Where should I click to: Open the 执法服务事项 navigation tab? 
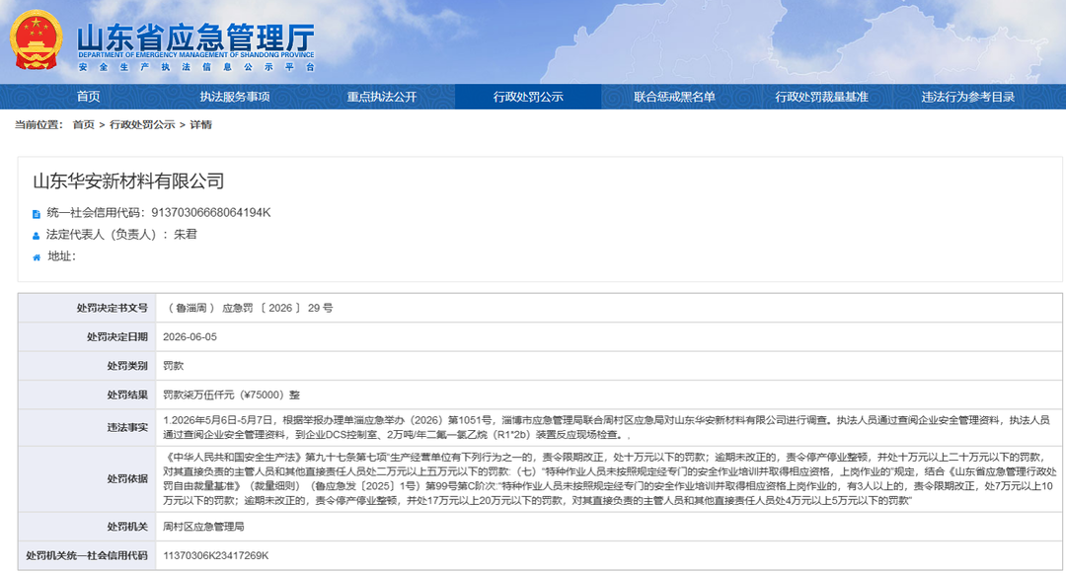coord(235,97)
